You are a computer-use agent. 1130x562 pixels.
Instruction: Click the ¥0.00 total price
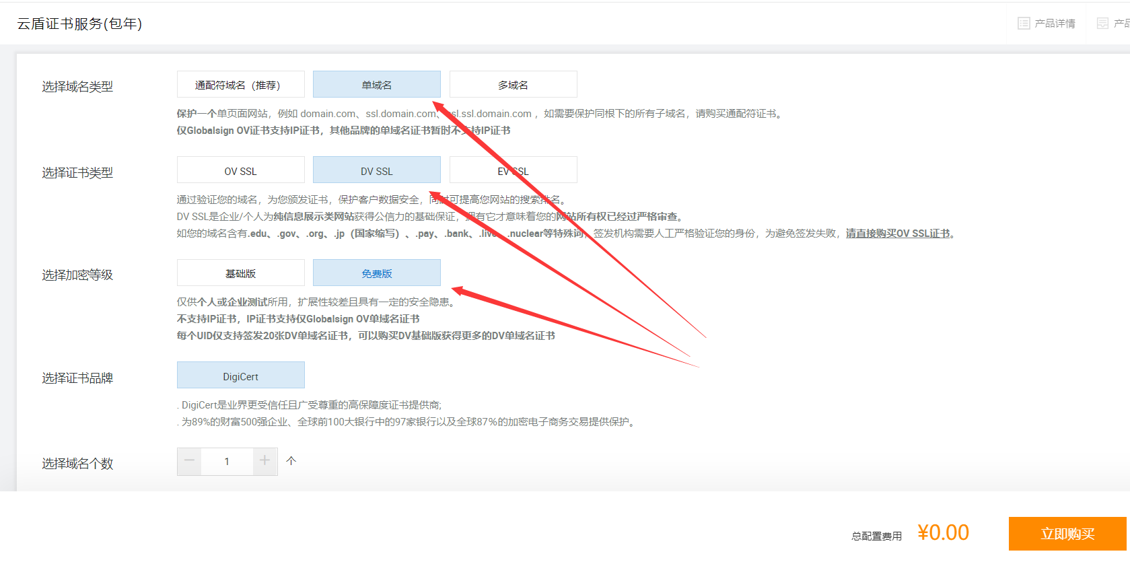[x=943, y=533]
